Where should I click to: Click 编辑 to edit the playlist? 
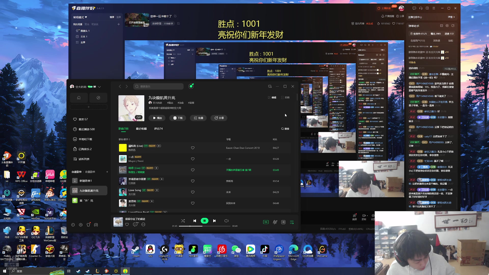[272, 98]
